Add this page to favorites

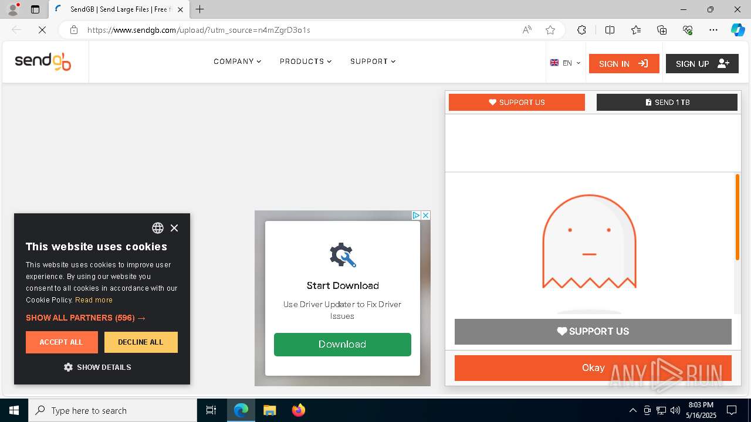tap(550, 30)
